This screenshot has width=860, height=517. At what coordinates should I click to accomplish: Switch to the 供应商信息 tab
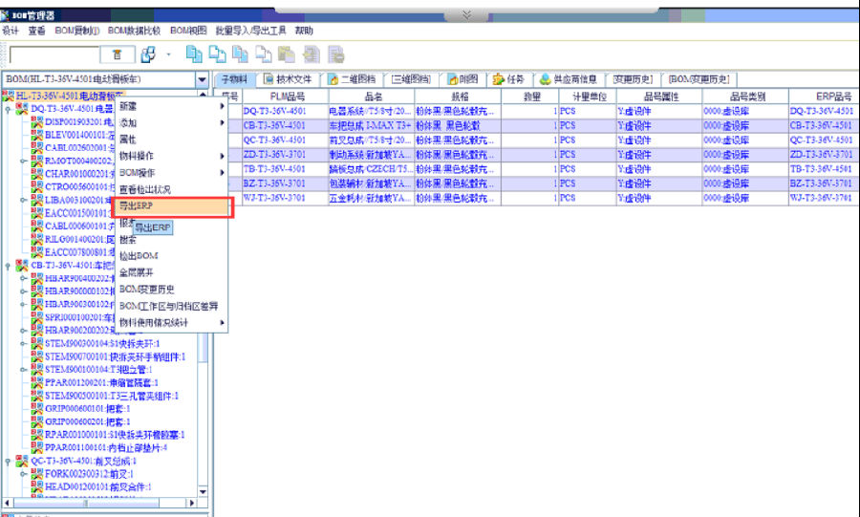568,79
